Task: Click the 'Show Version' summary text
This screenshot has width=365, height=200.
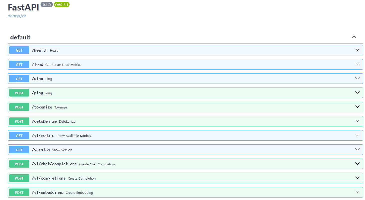Action: coord(62,150)
